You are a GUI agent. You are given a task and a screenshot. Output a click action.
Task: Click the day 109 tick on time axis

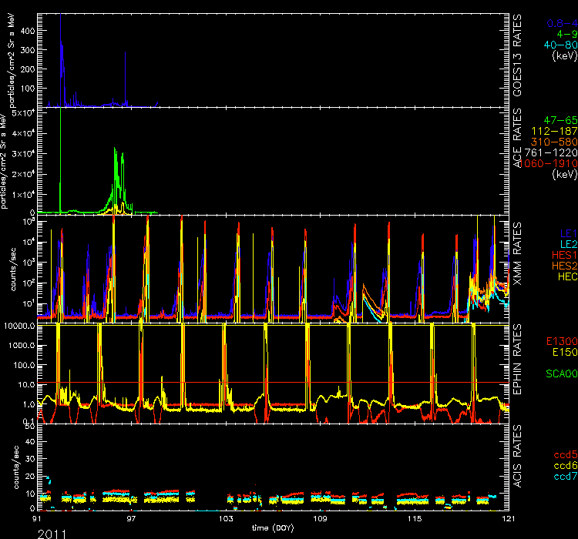point(319,520)
